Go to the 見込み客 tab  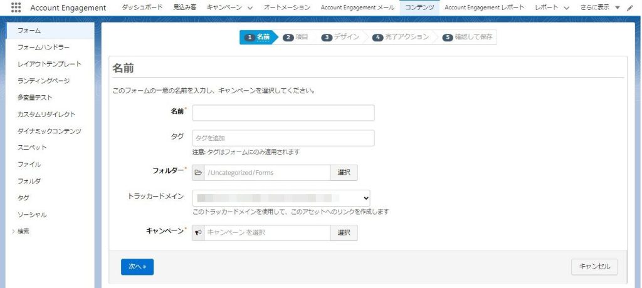(x=184, y=8)
